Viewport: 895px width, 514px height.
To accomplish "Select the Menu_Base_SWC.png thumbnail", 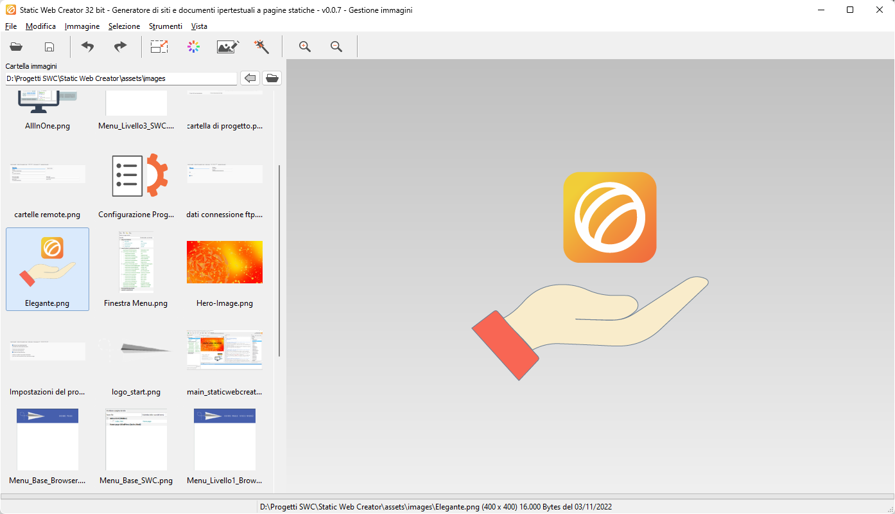I will pos(136,447).
